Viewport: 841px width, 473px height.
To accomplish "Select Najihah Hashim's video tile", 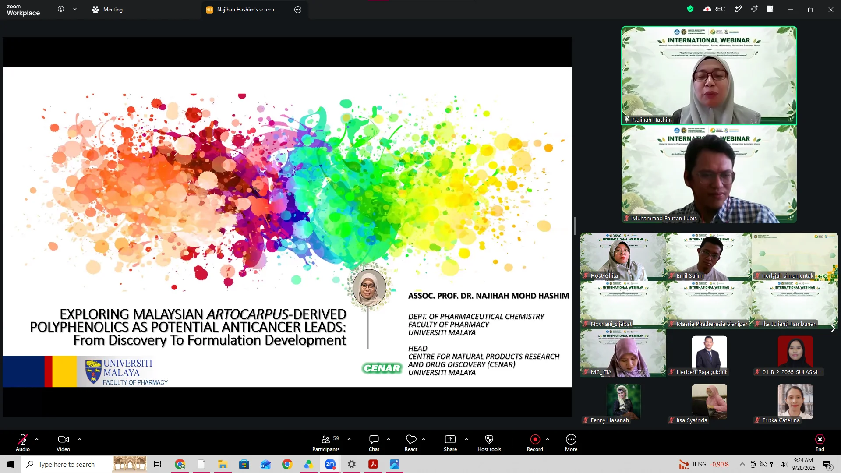I will [x=709, y=75].
